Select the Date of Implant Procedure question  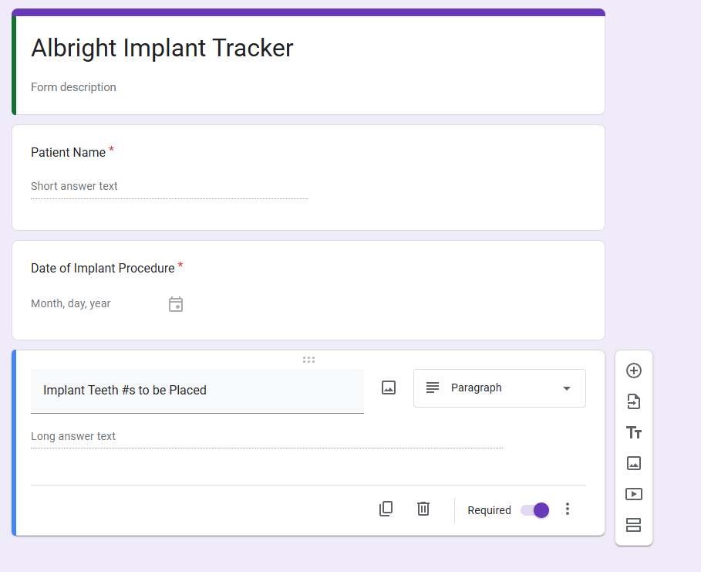click(x=308, y=290)
